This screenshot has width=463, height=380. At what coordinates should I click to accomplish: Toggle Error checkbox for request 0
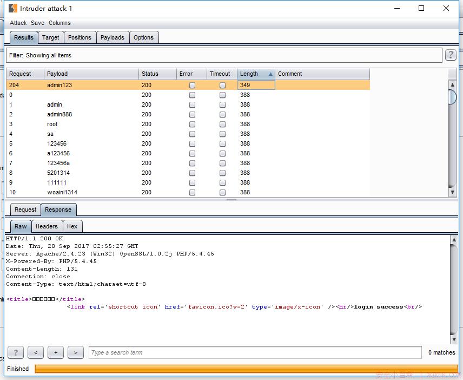(192, 95)
